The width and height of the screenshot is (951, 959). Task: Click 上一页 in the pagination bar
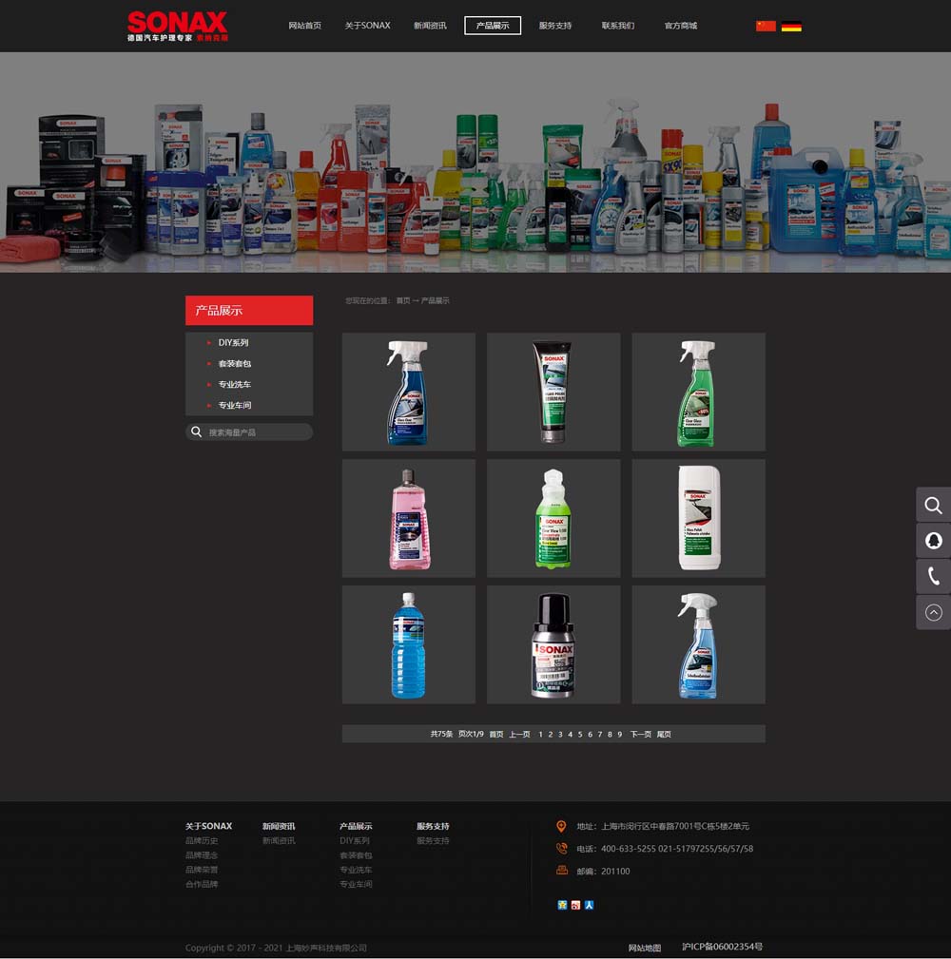[519, 734]
